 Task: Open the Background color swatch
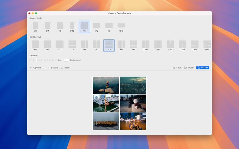[x=66, y=60]
